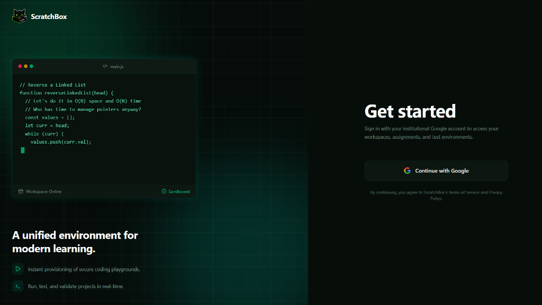
Task: Click the function reverseLinkedList(head) line
Action: pos(66,93)
